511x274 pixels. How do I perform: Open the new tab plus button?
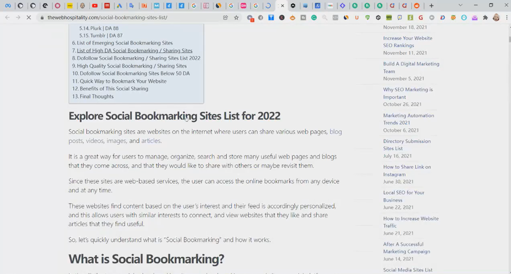(x=431, y=6)
